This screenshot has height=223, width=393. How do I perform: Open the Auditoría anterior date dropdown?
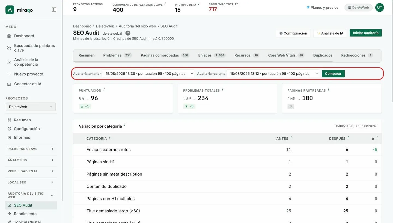click(148, 74)
